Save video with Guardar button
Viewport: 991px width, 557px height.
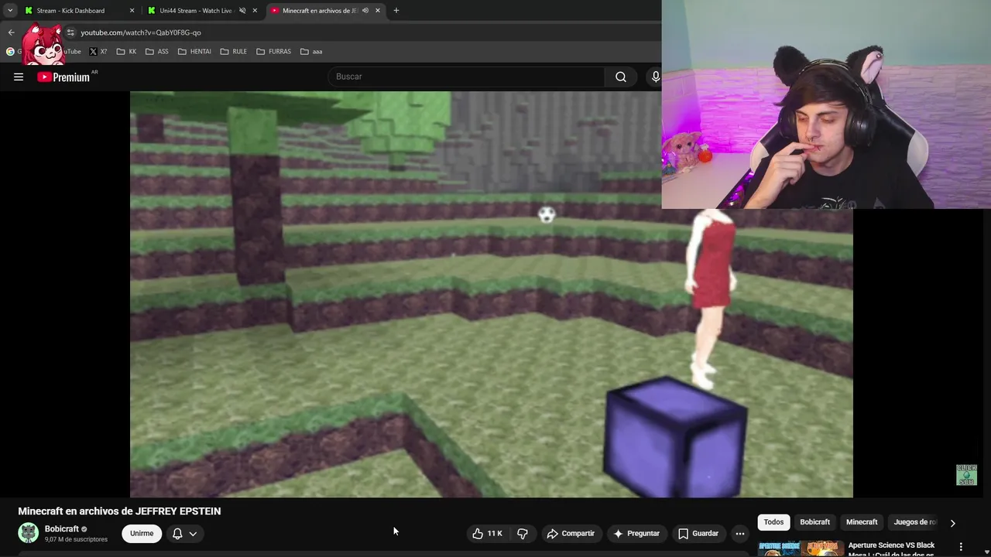698,533
